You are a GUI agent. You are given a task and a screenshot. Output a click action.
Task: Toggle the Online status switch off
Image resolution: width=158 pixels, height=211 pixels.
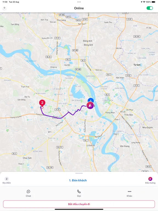(x=150, y=8)
